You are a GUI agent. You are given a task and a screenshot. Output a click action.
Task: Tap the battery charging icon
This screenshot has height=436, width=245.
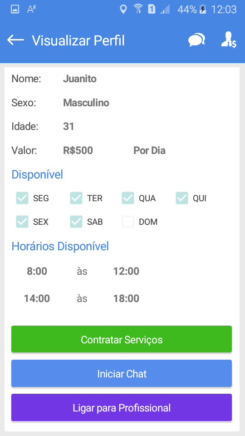tap(203, 9)
